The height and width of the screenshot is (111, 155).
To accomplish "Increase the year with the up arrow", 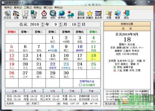I will click(x=42, y=23).
